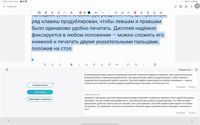The width and height of the screenshot is (200, 125).
Task: Select Стиль письма option
Action: (40, 92)
